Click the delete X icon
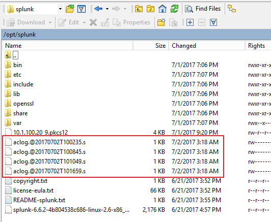 pyautogui.click(x=93, y=22)
